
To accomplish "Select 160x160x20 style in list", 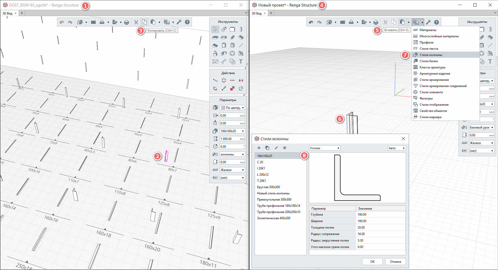I will [280, 156].
